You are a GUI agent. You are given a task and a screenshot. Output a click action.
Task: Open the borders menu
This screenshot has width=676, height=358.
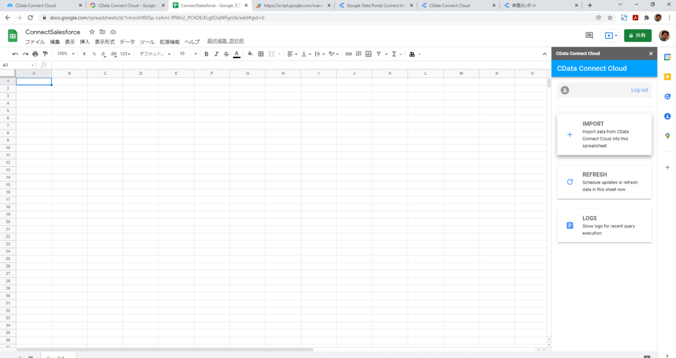tap(261, 54)
